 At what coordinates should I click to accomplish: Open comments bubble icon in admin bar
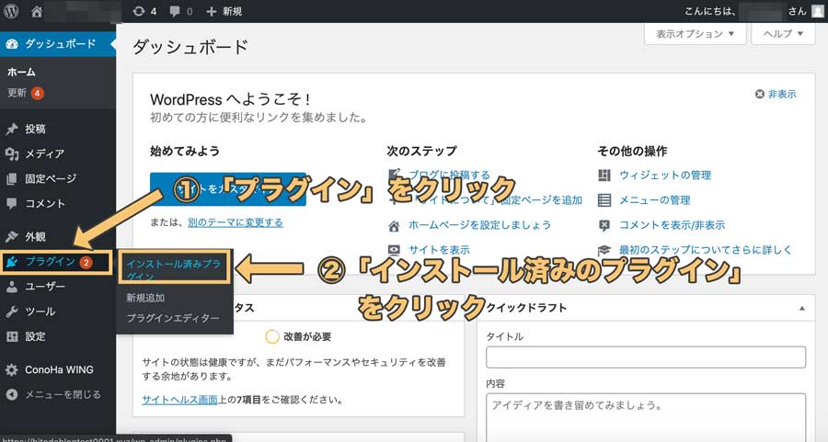(175, 11)
